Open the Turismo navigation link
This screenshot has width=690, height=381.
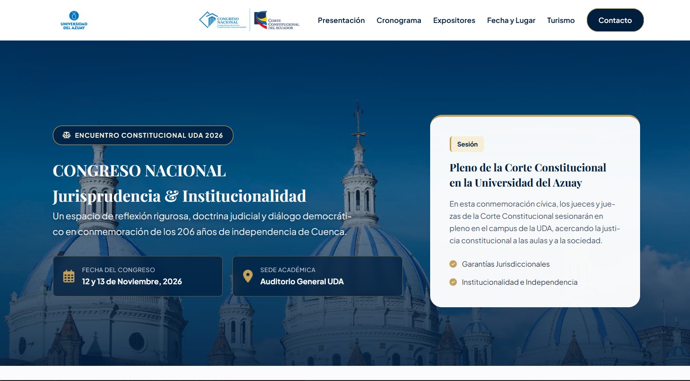[561, 21]
